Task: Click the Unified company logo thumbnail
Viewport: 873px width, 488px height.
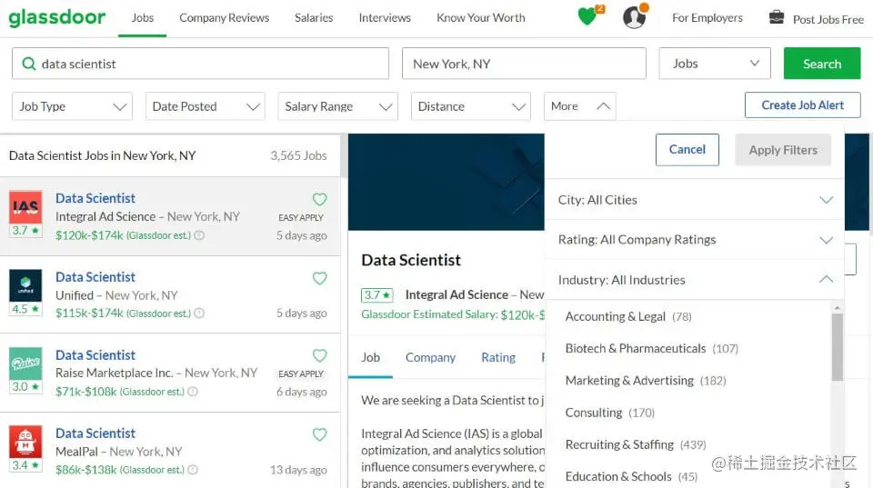Action: pos(25,285)
